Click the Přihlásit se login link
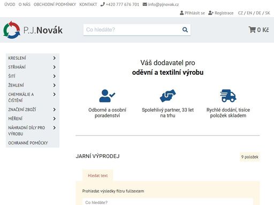274x205 pixels. click(x=195, y=13)
